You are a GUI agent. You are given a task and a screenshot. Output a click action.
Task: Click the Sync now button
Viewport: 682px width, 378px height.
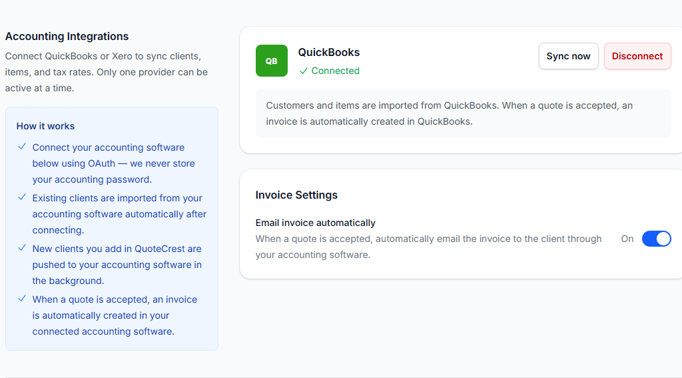point(569,56)
